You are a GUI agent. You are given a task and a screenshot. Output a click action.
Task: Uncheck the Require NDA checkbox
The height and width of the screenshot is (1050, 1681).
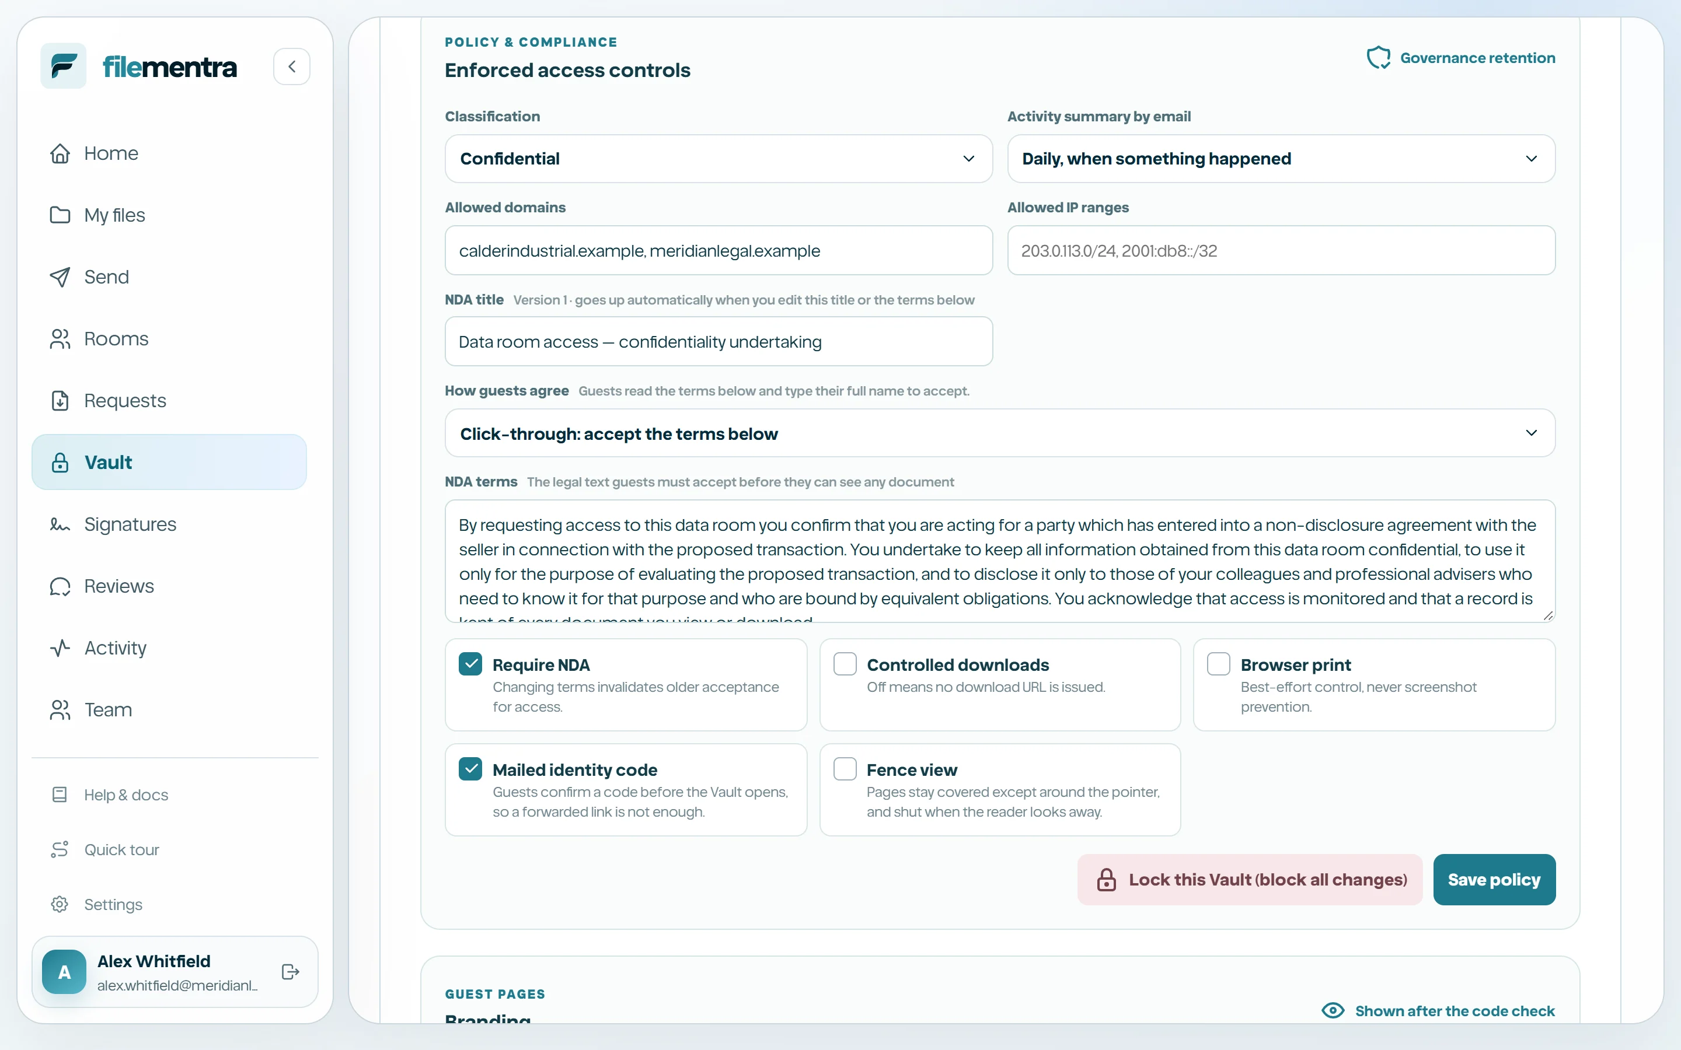(x=470, y=664)
